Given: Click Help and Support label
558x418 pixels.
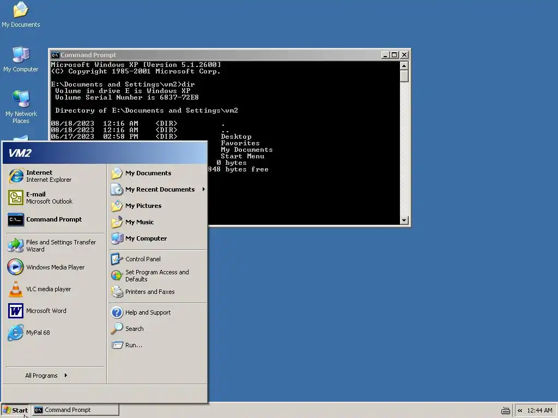Looking at the screenshot, I should [x=148, y=312].
